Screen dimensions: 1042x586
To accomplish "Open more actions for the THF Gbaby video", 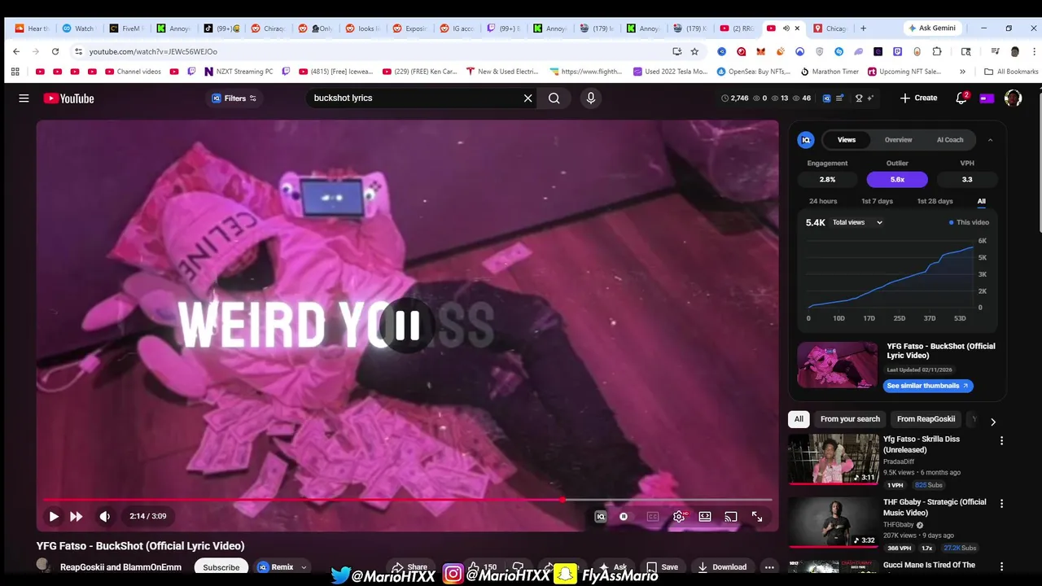I will tap(1001, 504).
